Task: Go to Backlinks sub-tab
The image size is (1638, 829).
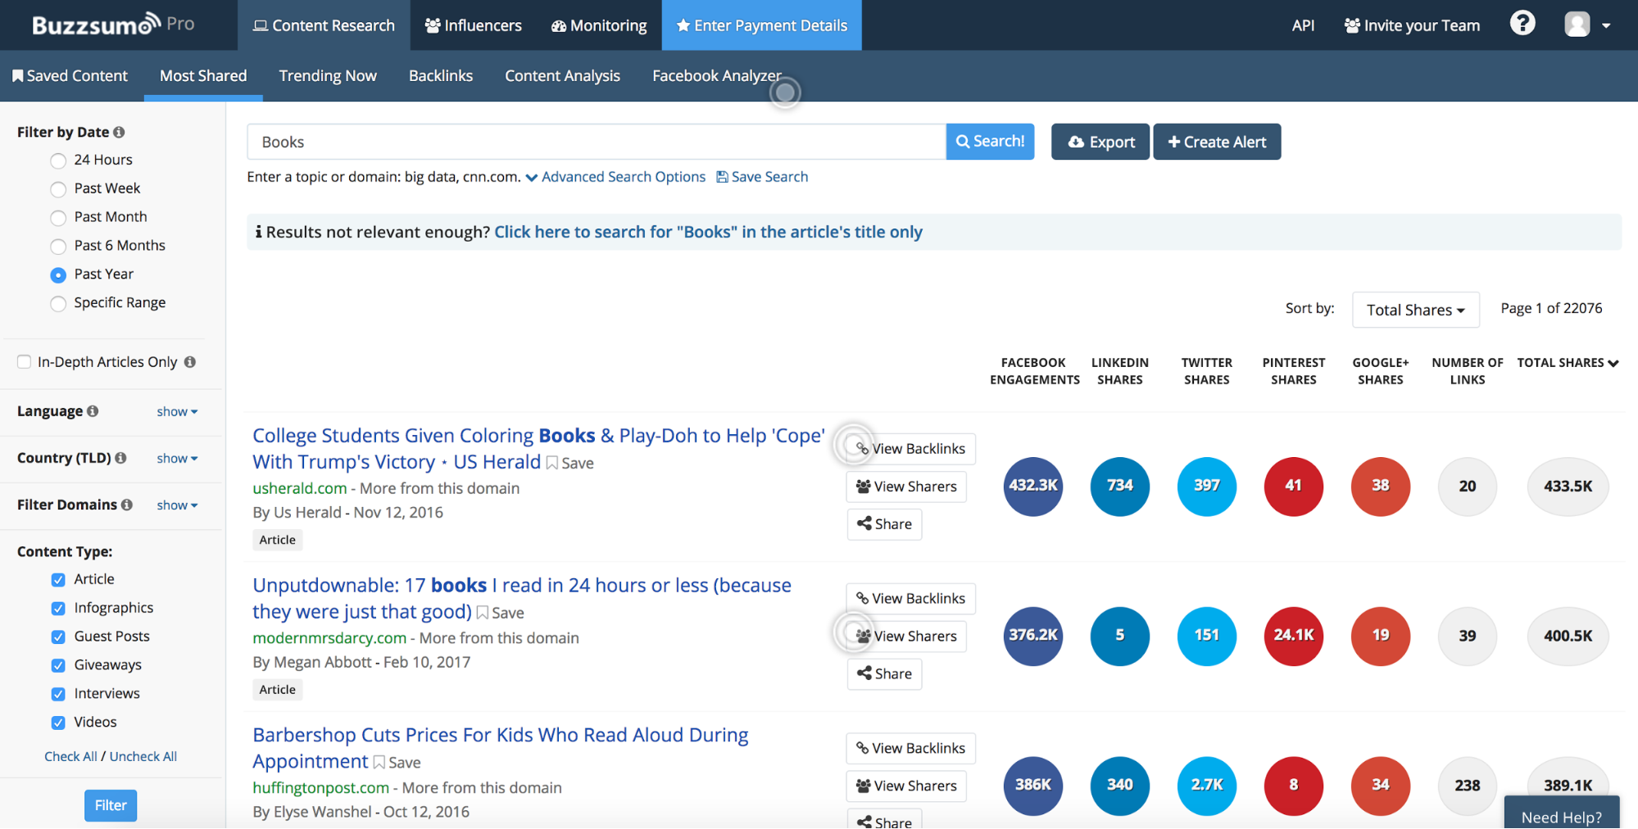Action: tap(441, 75)
